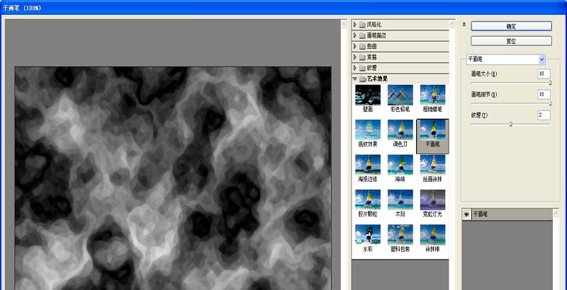Choose the 水彩 filter thumbnail

pyautogui.click(x=368, y=235)
